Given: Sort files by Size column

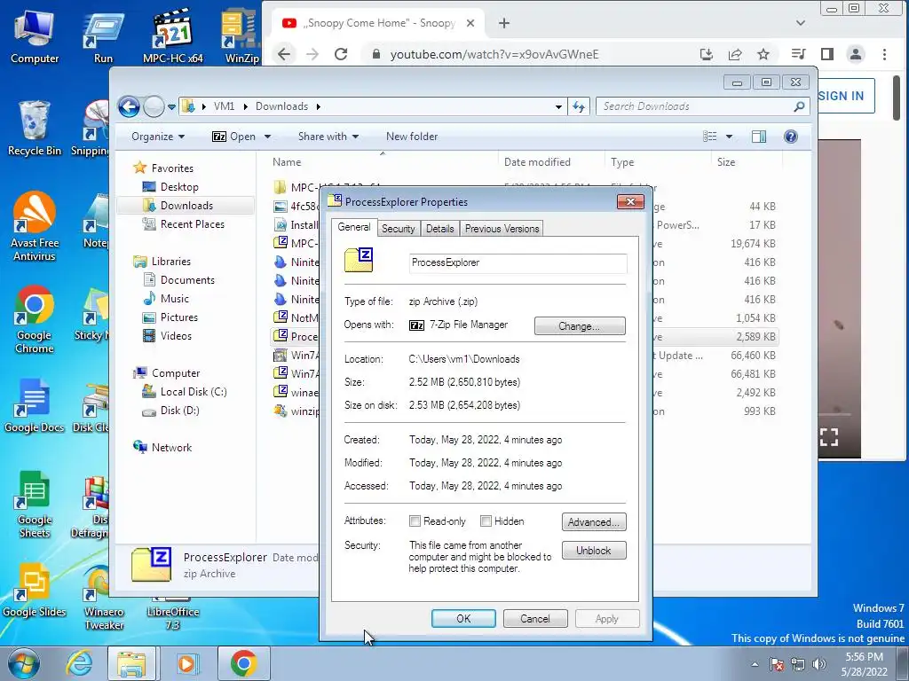Looking at the screenshot, I should tap(747, 162).
